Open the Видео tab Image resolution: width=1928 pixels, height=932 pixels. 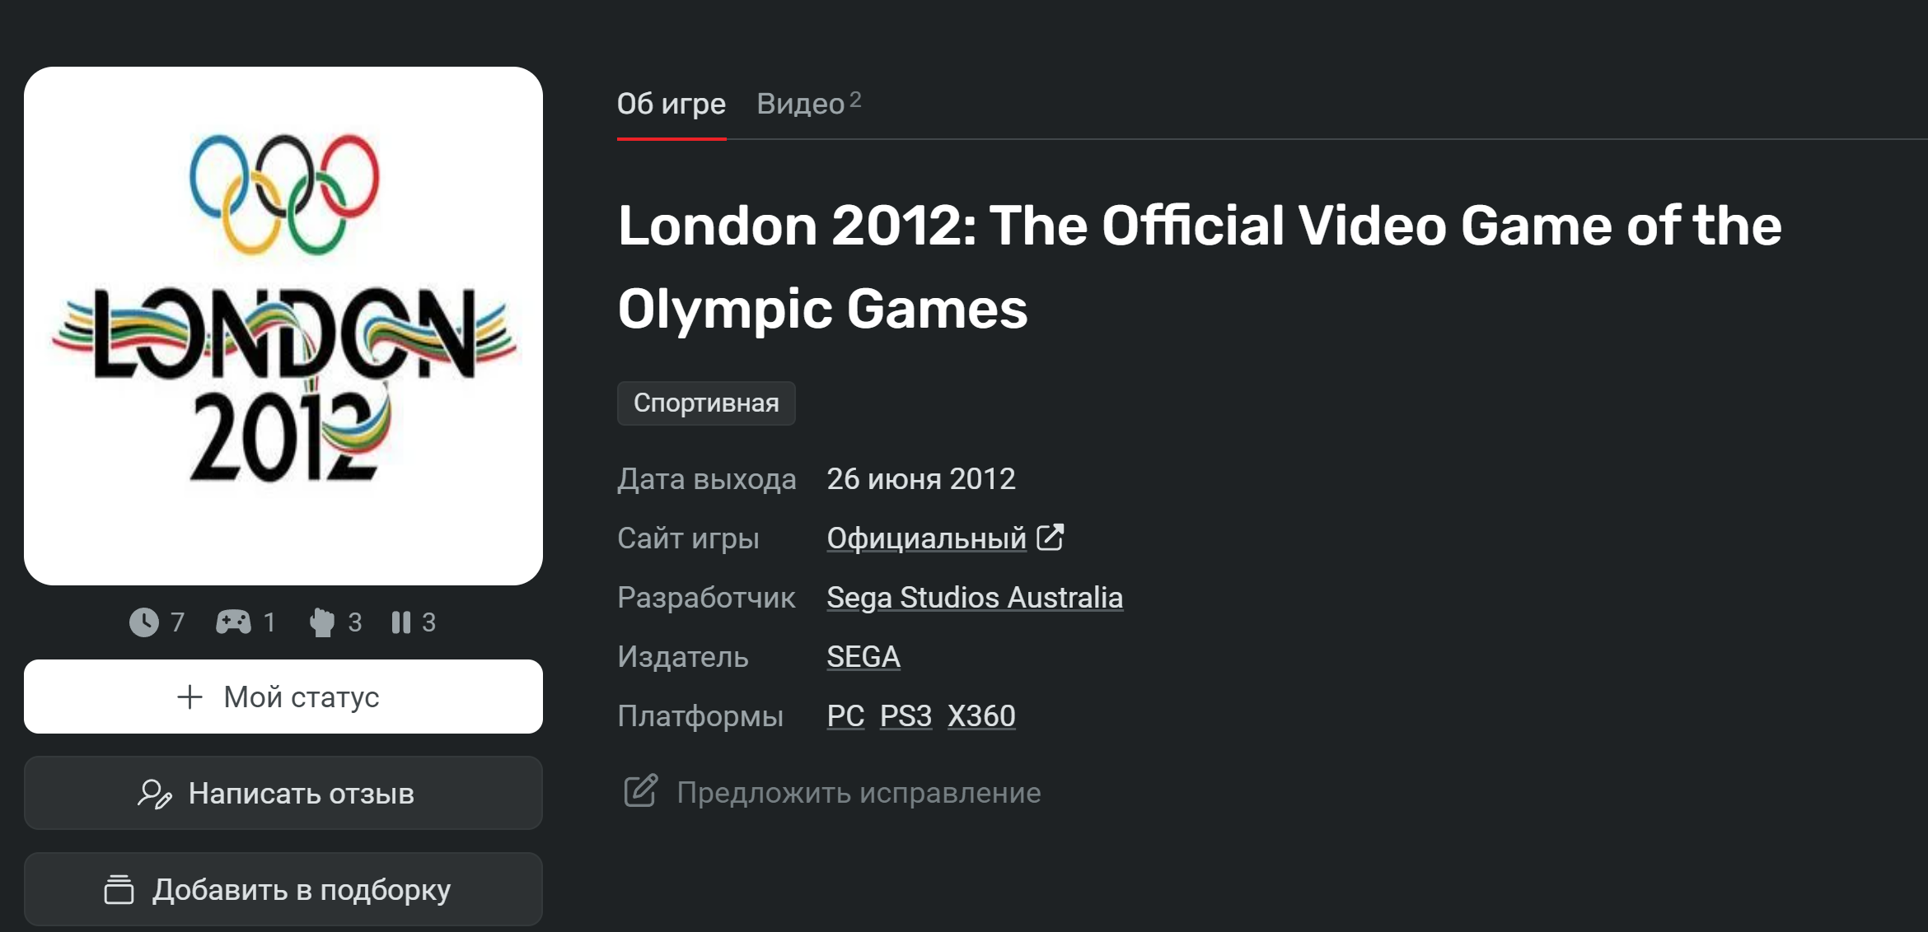pos(808,104)
